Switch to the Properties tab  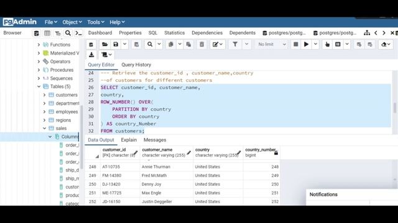(x=130, y=33)
